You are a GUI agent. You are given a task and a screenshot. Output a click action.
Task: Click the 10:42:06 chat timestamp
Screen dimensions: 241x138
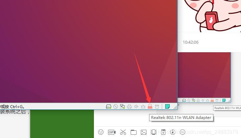coord(190,42)
